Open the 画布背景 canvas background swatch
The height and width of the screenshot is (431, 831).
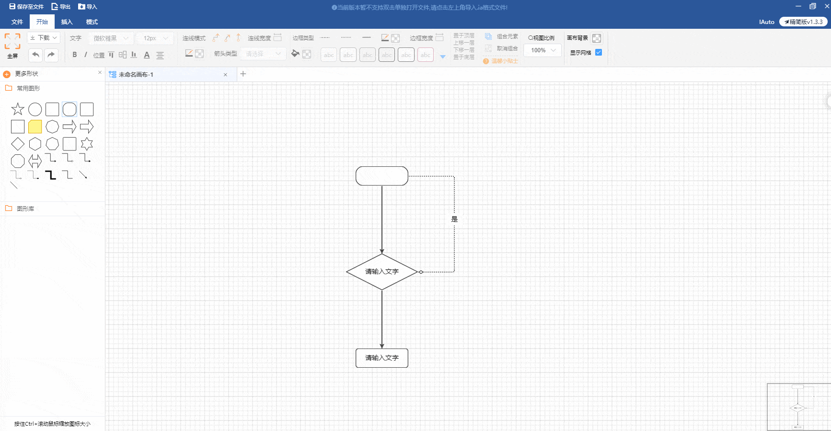click(x=597, y=38)
